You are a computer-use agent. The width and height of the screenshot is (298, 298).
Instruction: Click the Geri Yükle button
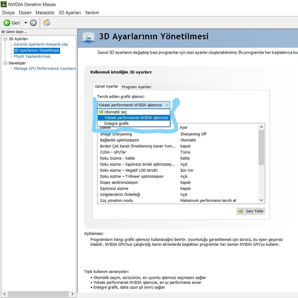251,211
